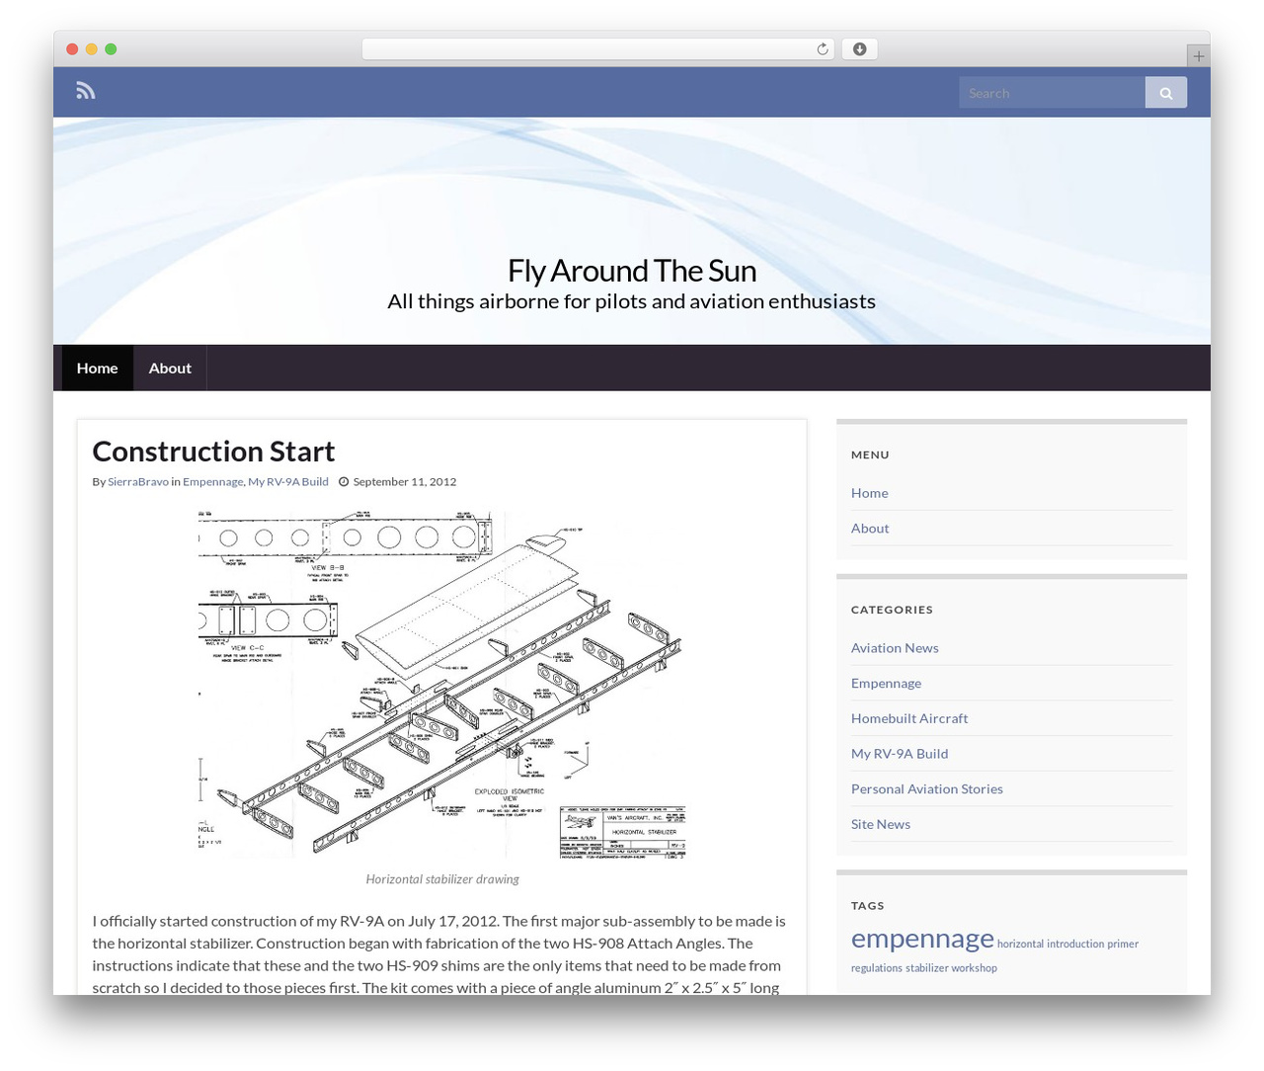Image resolution: width=1264 pixels, height=1071 pixels.
Task: Open the Construction Start post title
Action: [x=213, y=452]
